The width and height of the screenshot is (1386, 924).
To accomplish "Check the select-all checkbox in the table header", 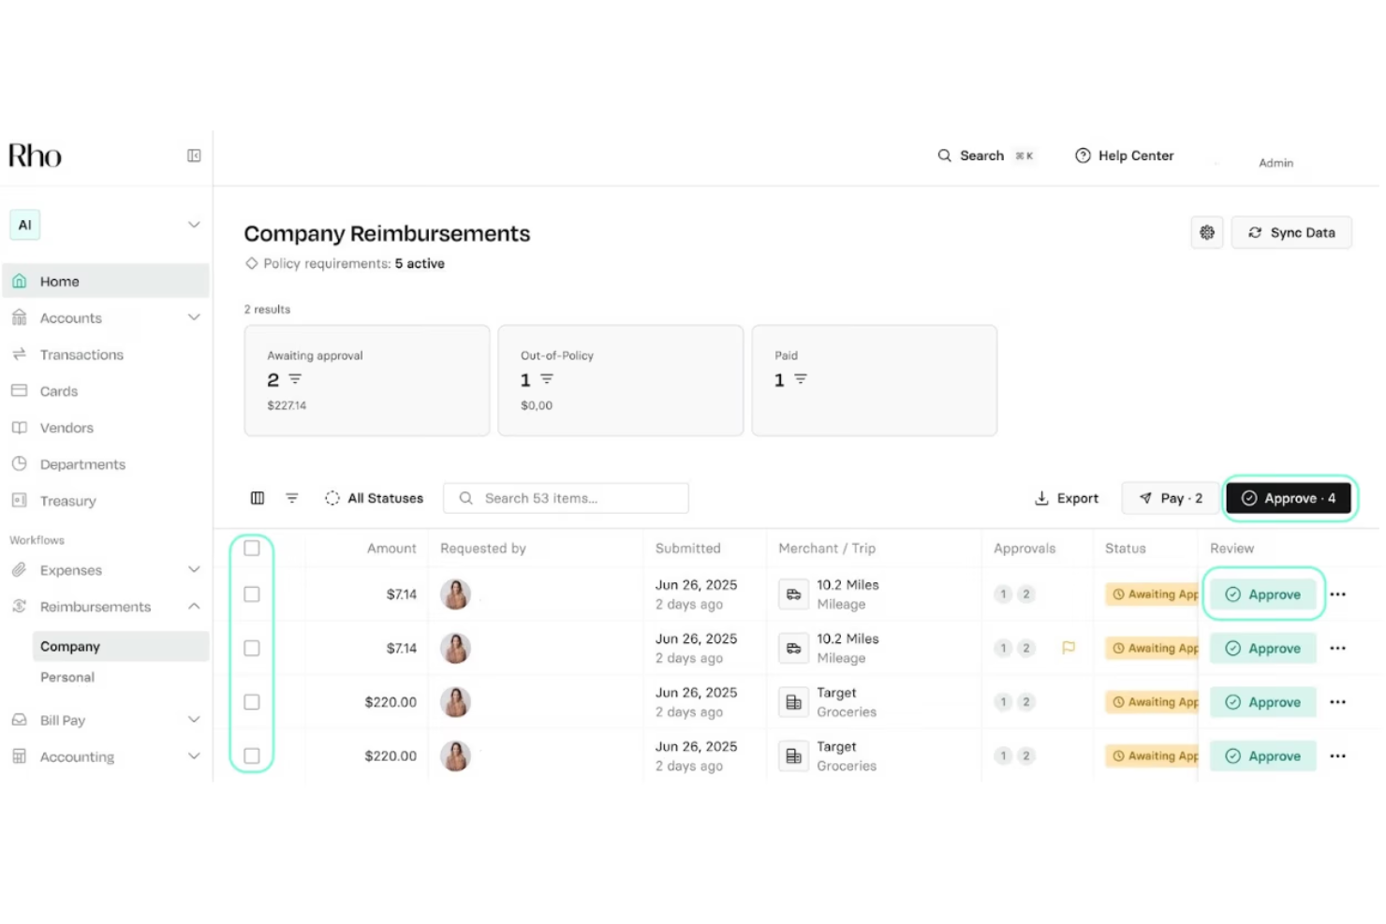I will coord(251,548).
